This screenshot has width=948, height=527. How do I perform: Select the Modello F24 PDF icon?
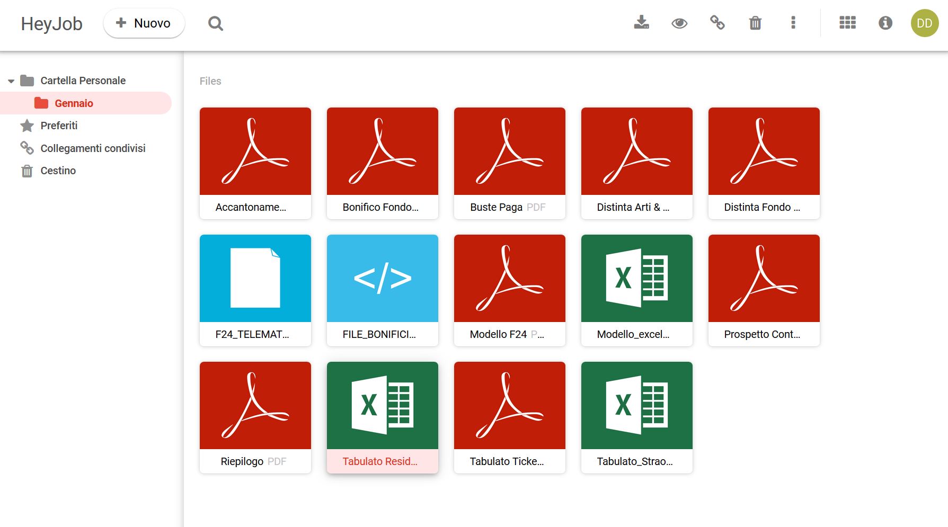click(510, 279)
